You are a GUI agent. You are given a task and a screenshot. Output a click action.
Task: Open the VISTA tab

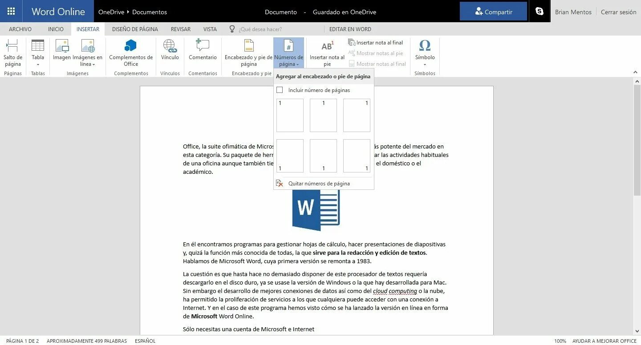pos(210,29)
